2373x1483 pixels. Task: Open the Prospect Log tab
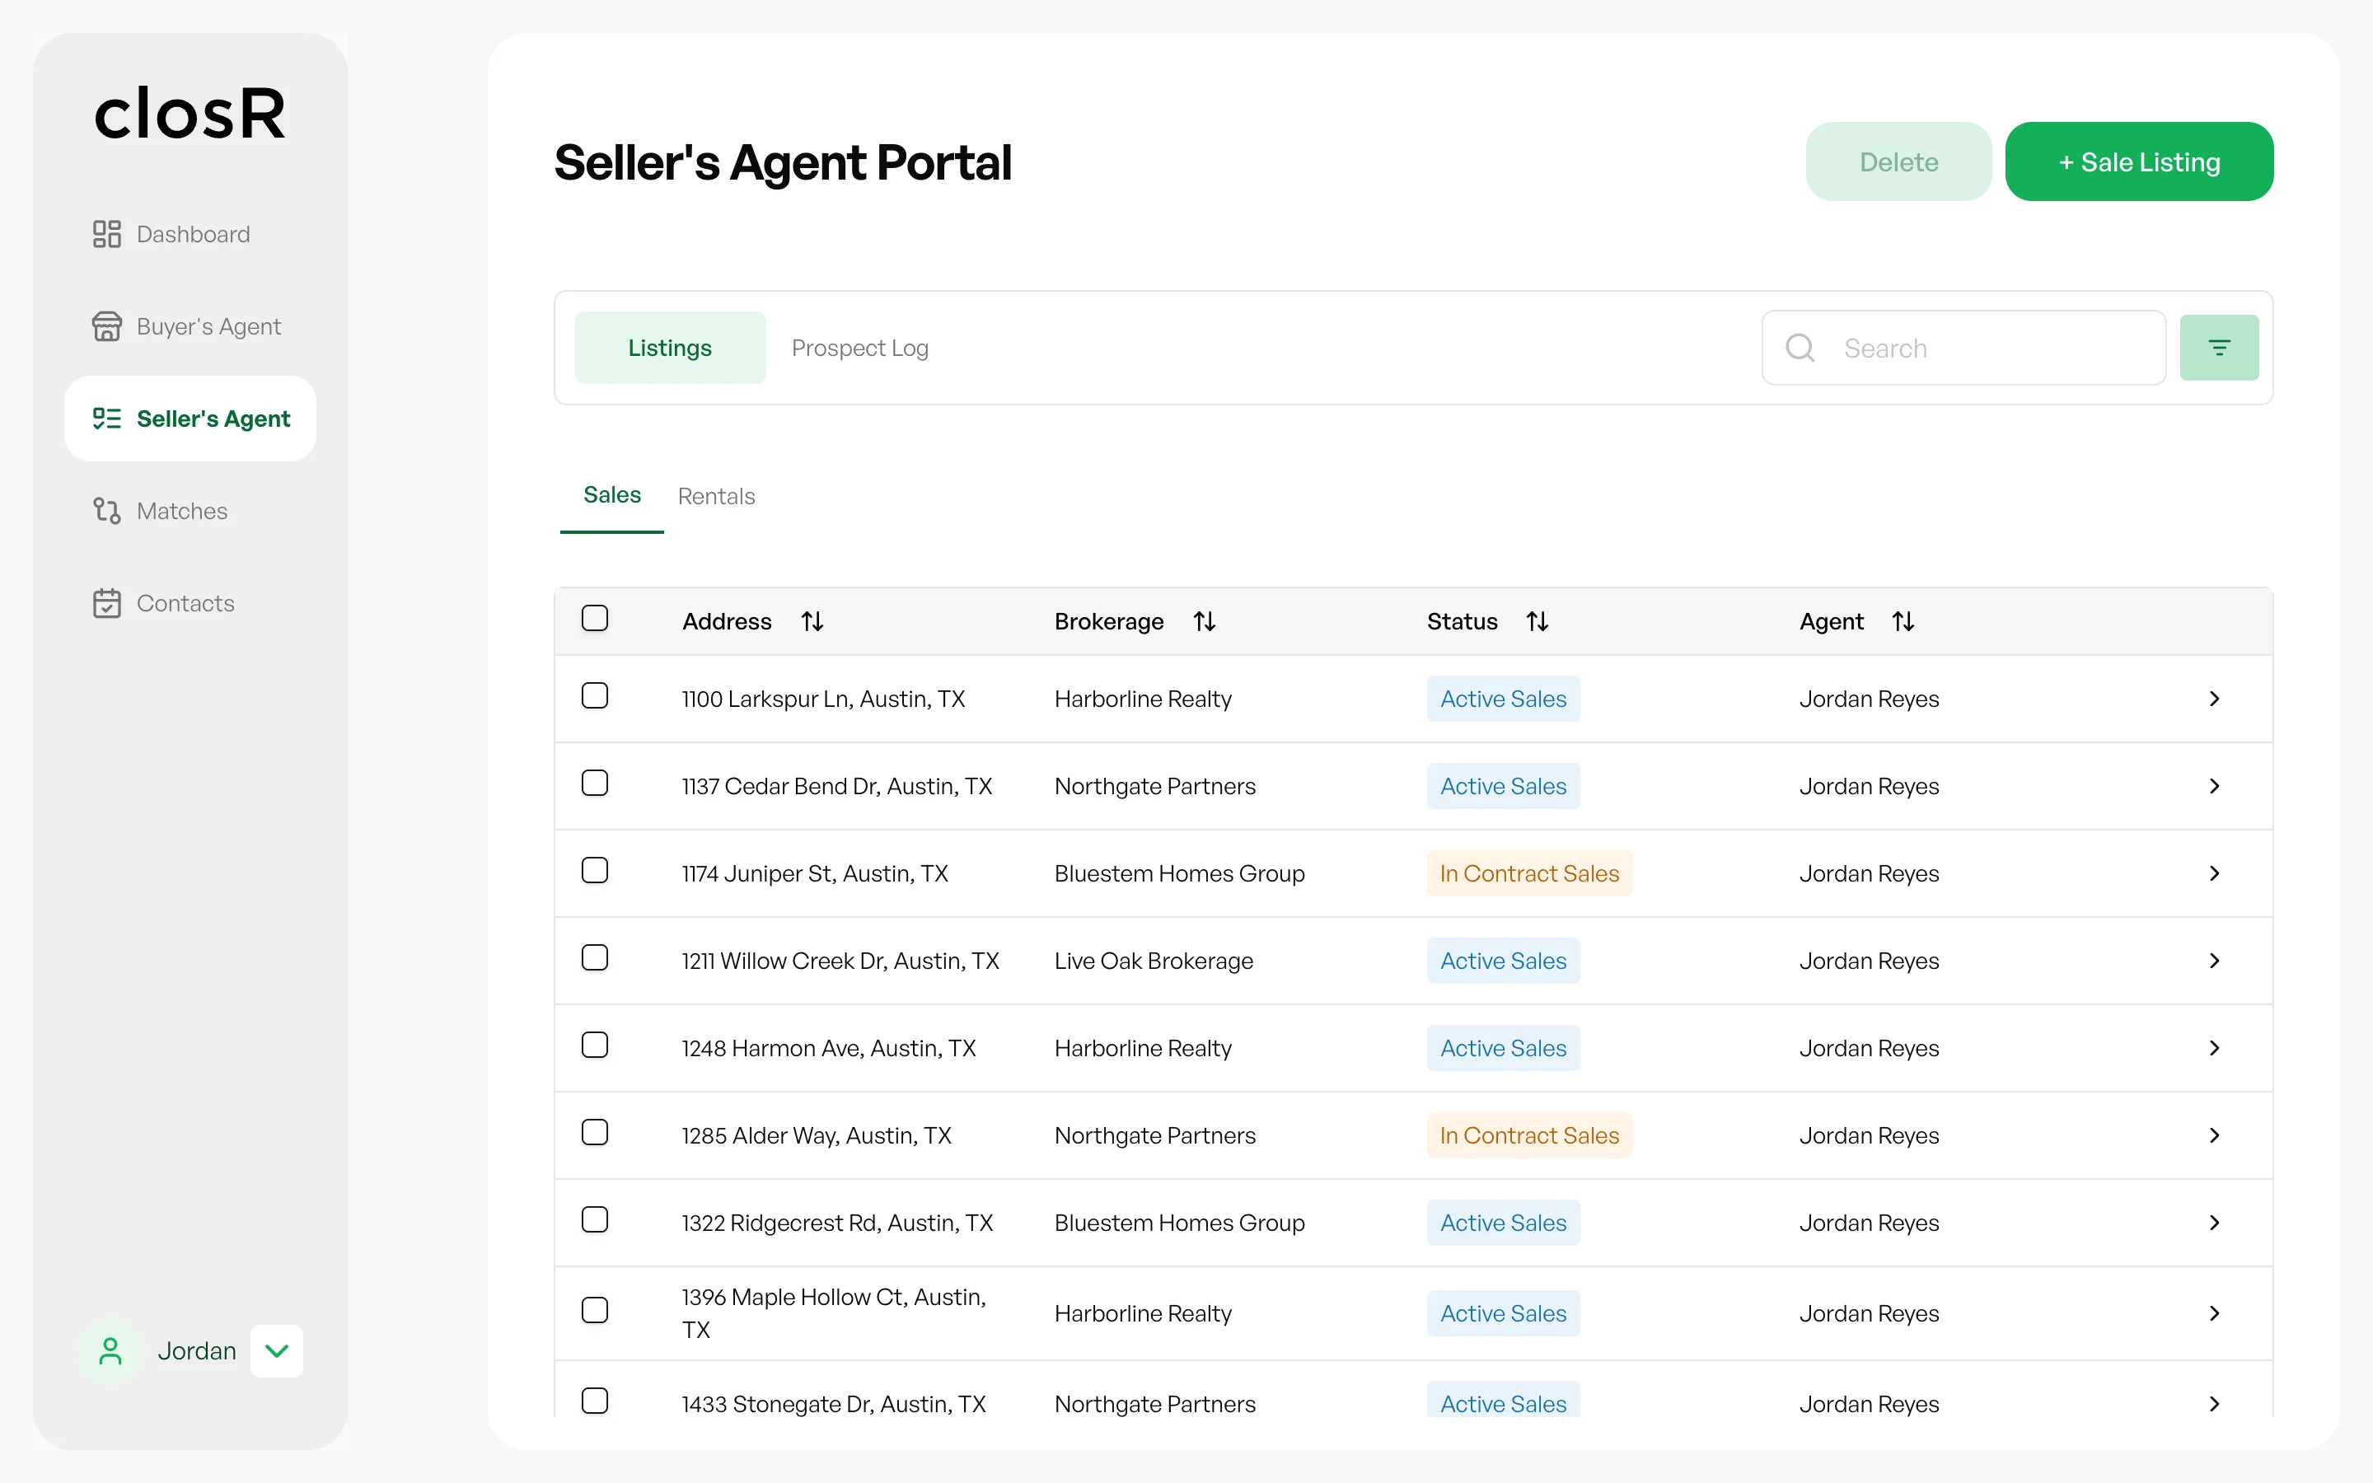click(x=860, y=349)
